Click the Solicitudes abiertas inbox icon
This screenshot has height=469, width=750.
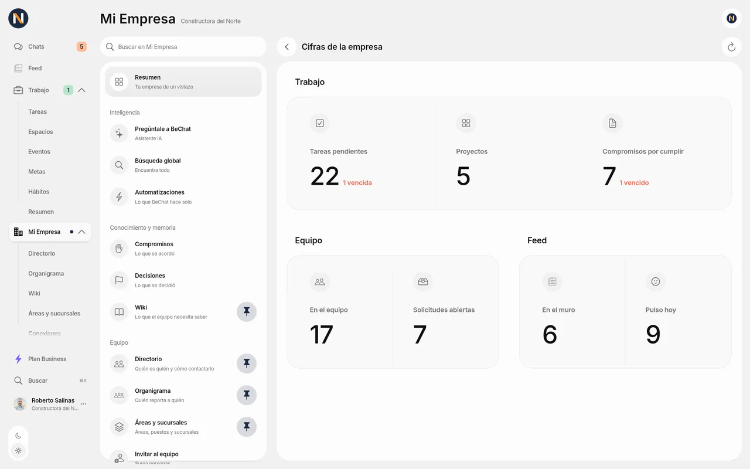click(x=422, y=281)
